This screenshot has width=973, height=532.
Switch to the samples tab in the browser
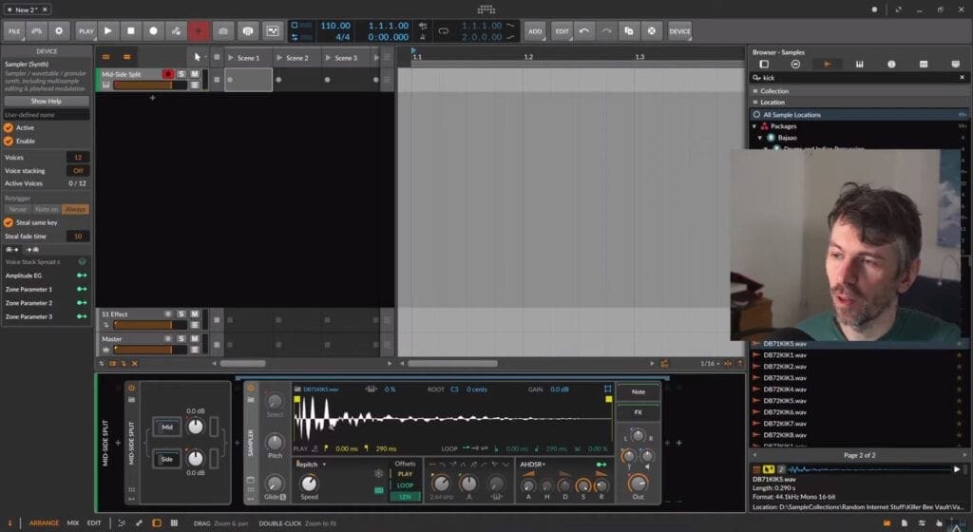pos(828,64)
